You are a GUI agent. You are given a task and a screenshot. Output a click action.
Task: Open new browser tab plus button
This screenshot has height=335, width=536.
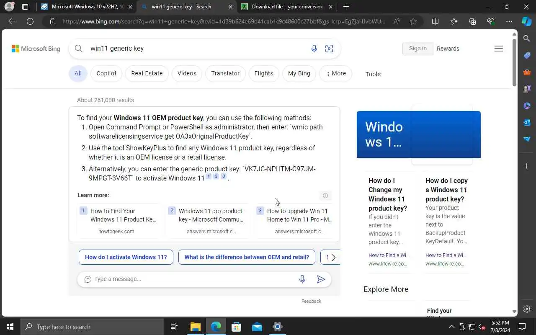[346, 7]
